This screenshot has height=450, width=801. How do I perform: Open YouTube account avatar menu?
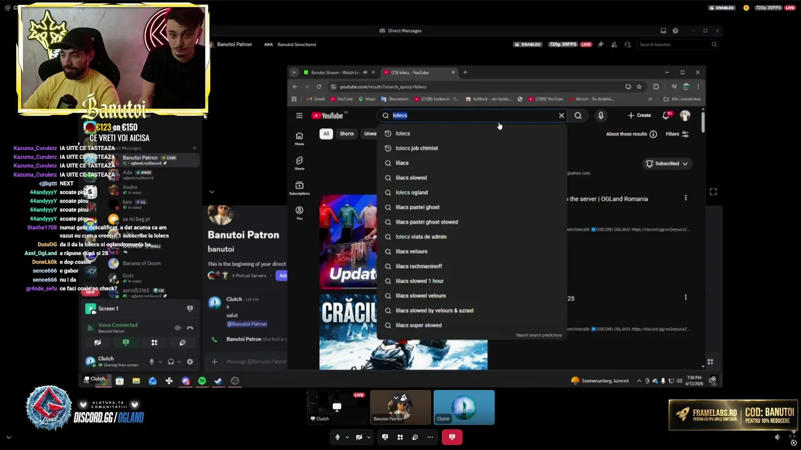685,116
